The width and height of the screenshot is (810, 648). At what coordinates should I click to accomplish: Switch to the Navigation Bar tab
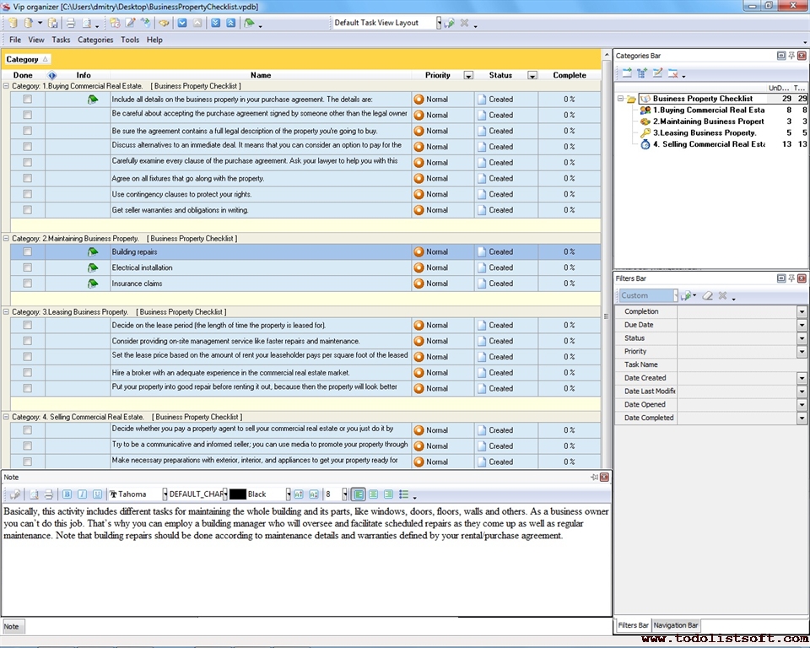pyautogui.click(x=676, y=625)
